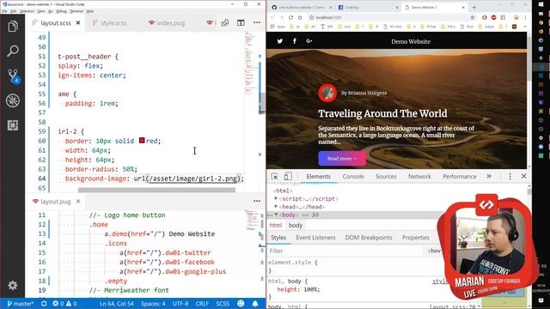Click the Read more button

click(342, 158)
